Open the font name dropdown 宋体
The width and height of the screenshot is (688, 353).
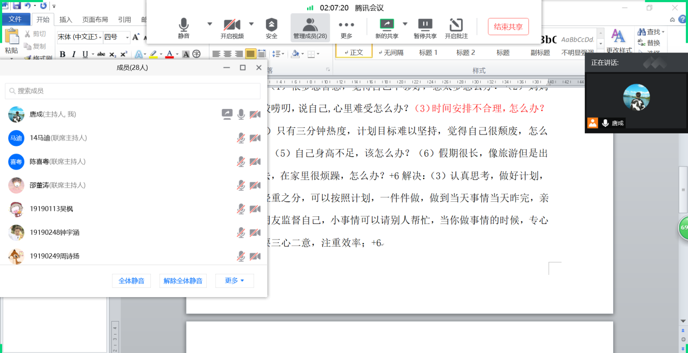click(x=79, y=37)
